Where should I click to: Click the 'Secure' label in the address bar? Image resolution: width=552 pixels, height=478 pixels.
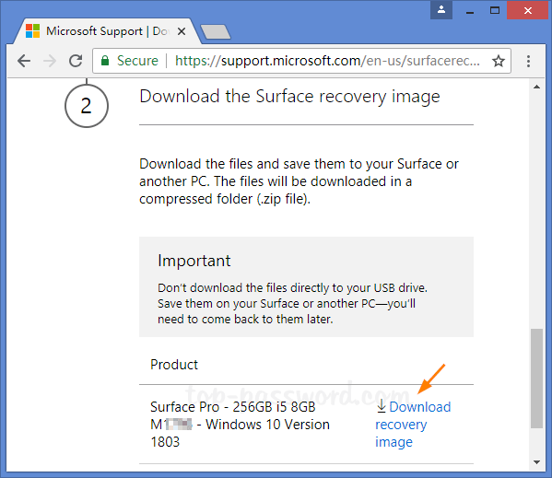[137, 61]
